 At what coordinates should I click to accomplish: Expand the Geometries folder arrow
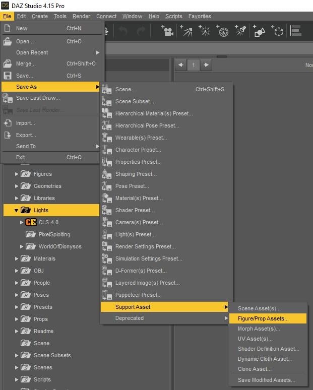point(17,186)
